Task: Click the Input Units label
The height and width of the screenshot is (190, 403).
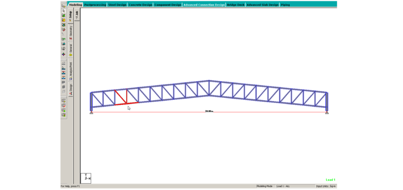Action: pyautogui.click(x=322, y=186)
